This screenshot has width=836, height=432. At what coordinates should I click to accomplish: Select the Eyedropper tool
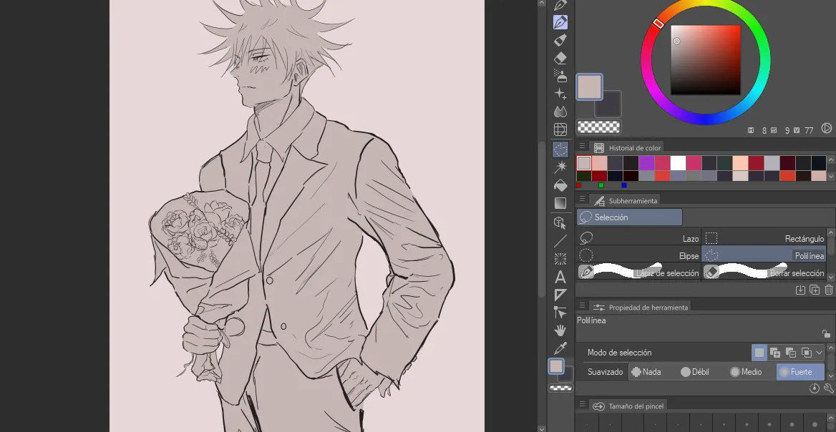pos(560,348)
